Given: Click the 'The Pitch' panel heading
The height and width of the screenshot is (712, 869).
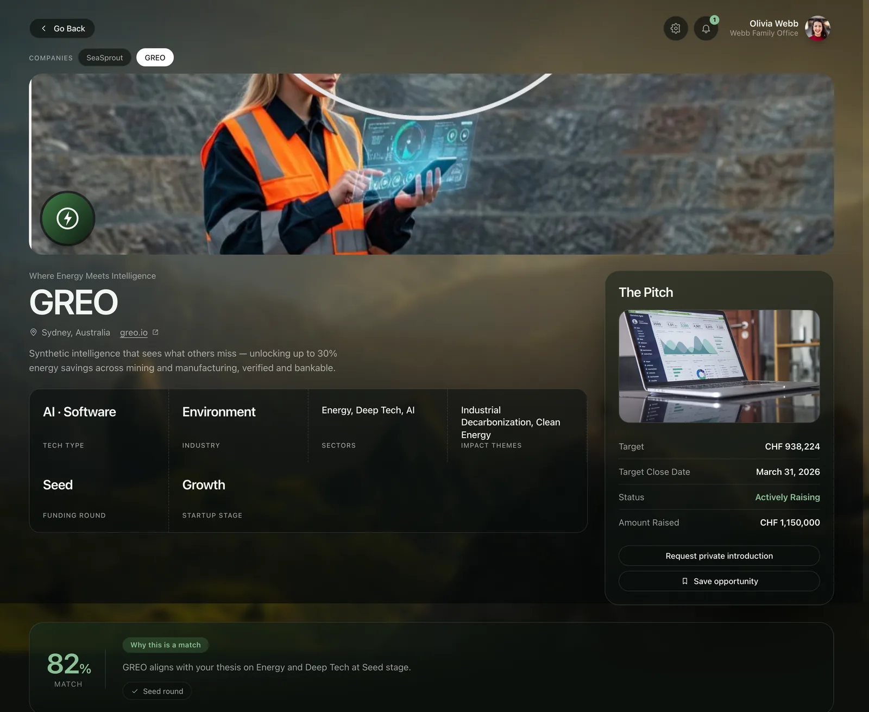Looking at the screenshot, I should tap(646, 292).
